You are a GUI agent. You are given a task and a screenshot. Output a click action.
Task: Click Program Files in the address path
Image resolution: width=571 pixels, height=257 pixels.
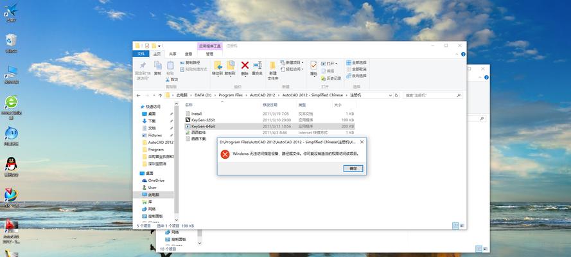[x=231, y=95]
